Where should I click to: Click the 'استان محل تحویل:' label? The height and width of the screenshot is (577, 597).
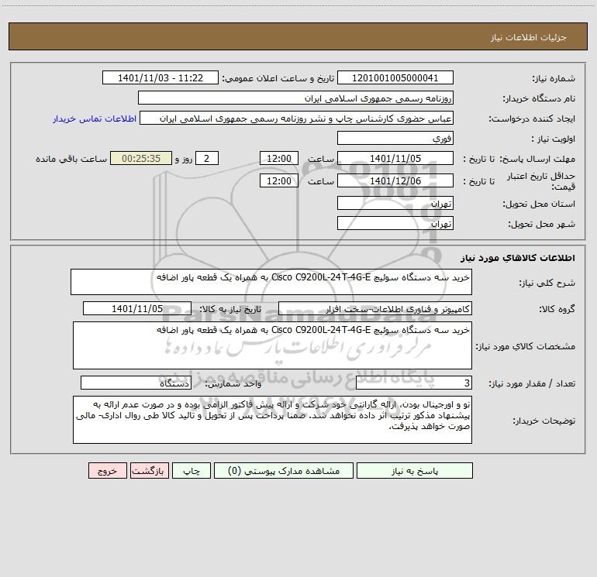click(x=539, y=204)
